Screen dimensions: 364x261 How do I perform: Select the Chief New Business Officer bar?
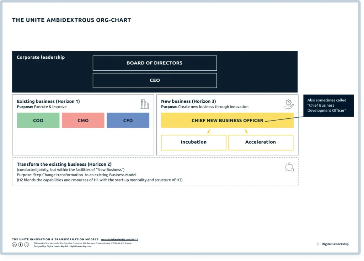coord(227,121)
